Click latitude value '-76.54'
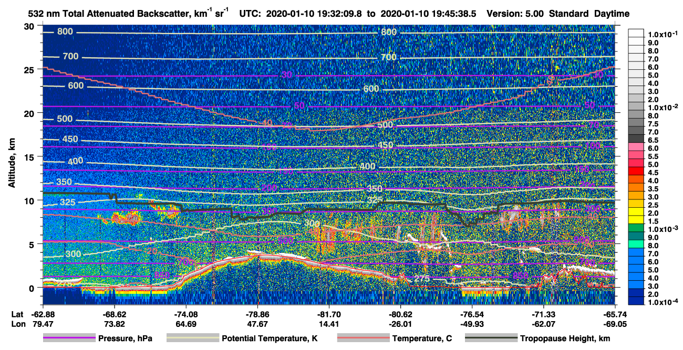 coord(472,314)
